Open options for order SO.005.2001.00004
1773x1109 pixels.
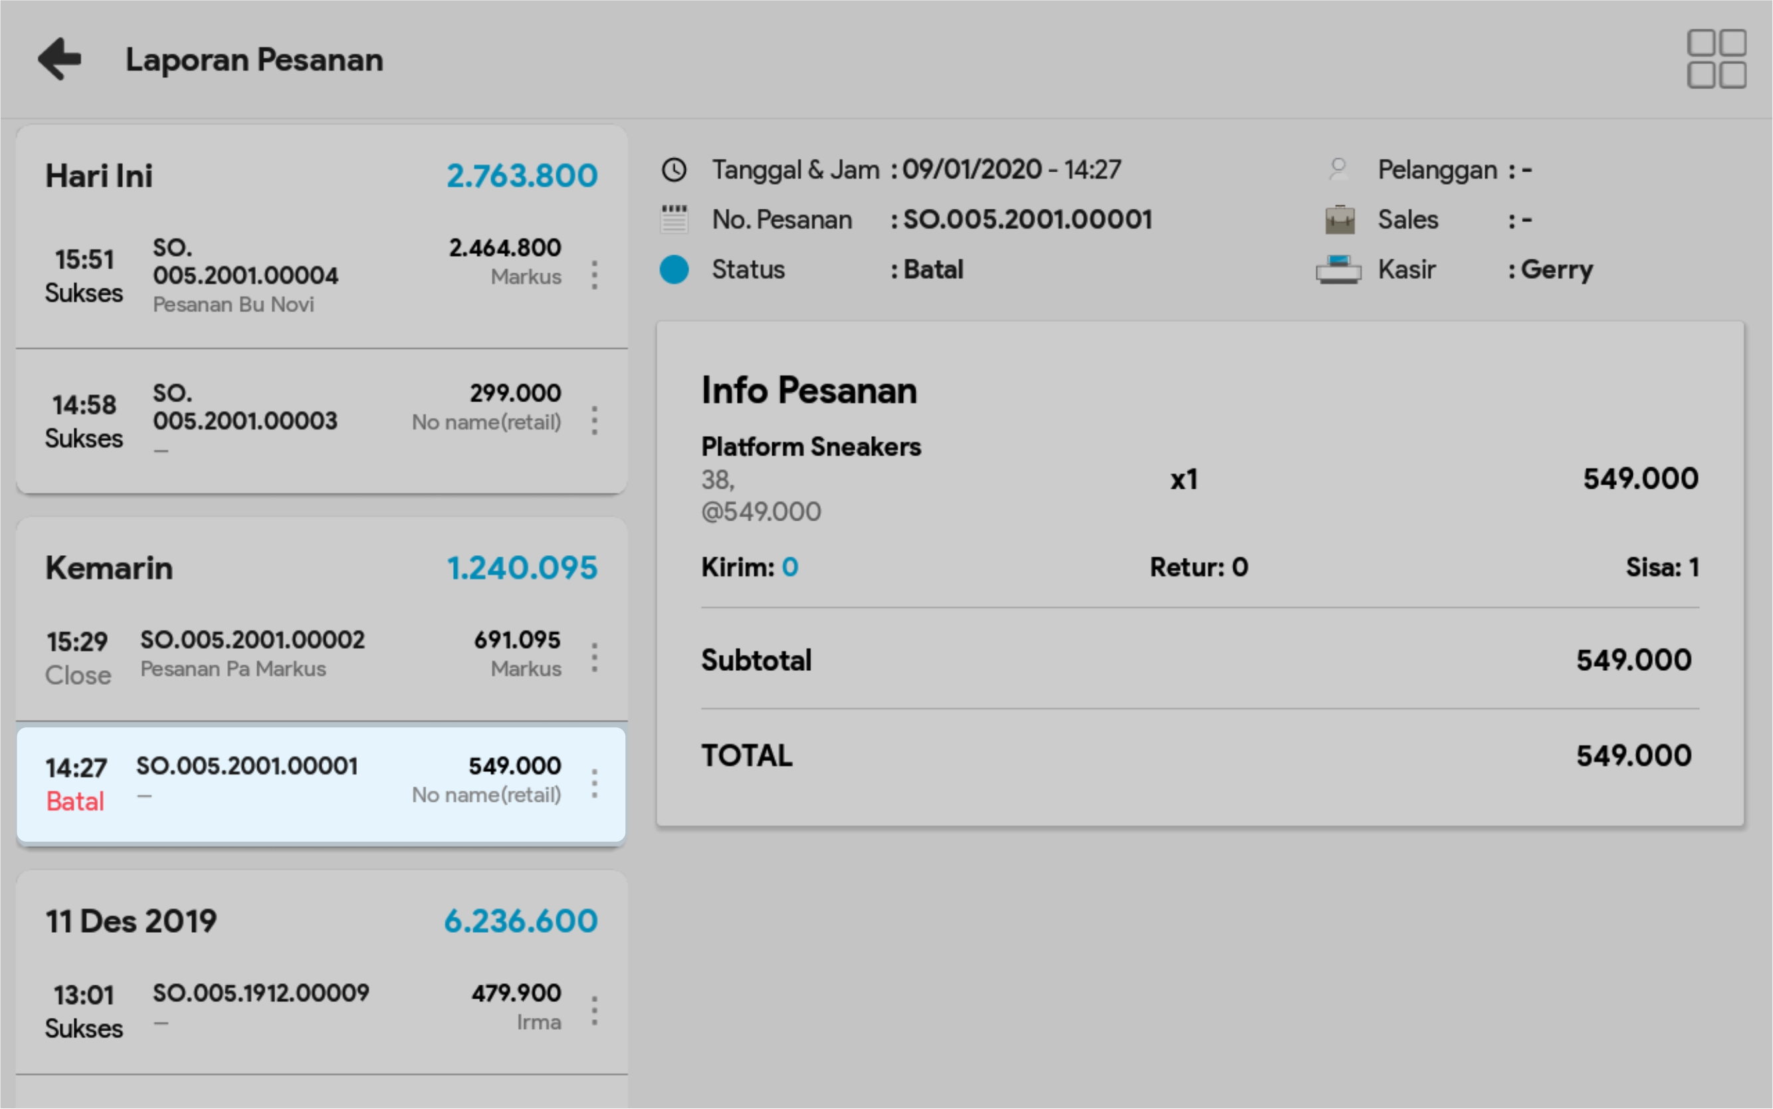click(594, 275)
